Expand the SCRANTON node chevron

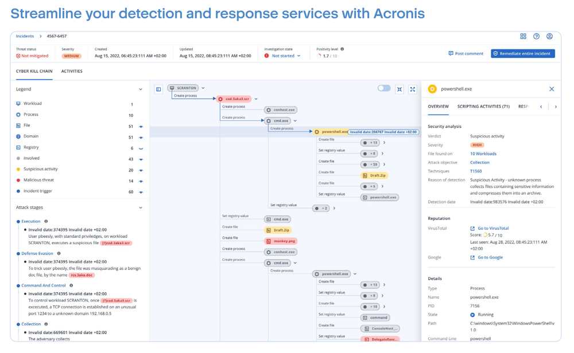point(203,88)
